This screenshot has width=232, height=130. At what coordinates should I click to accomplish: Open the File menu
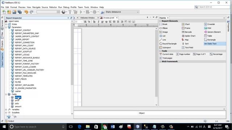[3, 7]
